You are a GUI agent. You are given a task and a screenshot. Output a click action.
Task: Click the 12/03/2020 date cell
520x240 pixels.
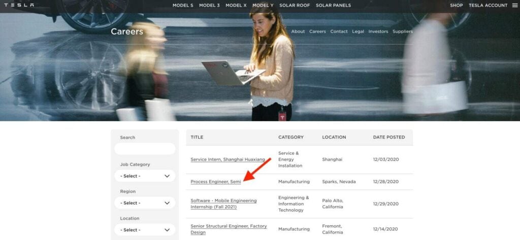point(386,159)
